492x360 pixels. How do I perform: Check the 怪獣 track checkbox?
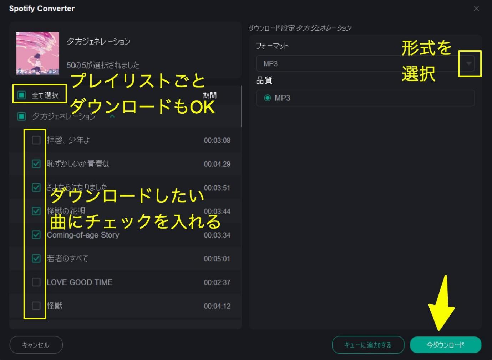[36, 306]
